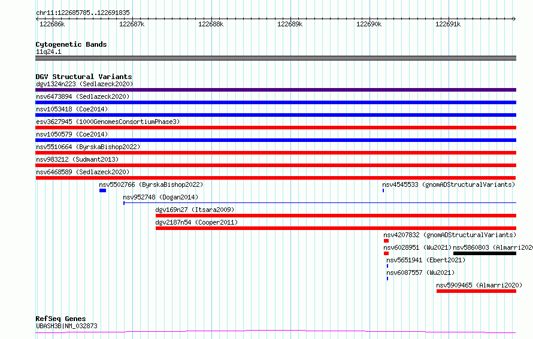Open nsv4545533 (gnomADStructuralVariants) label
The height and width of the screenshot is (339, 533).
tap(449, 184)
